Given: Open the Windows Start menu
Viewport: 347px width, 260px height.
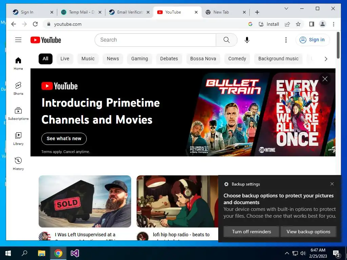Looking at the screenshot, I should (x=8, y=253).
